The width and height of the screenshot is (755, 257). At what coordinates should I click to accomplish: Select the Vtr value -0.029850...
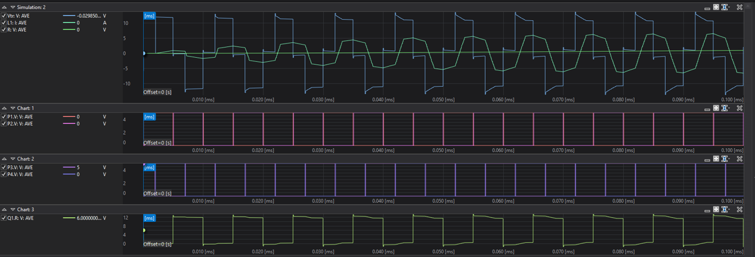click(89, 16)
